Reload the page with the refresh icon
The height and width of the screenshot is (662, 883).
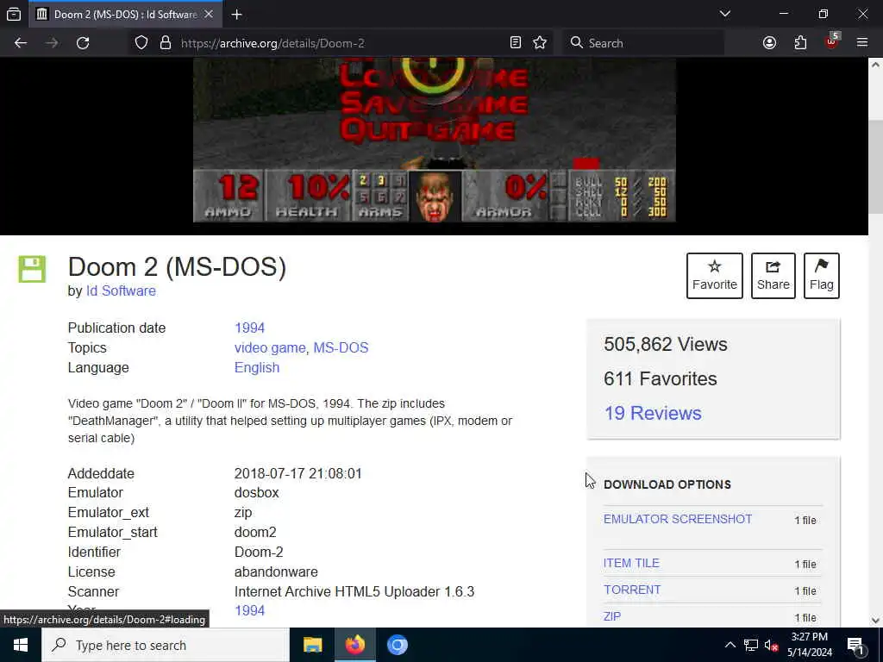83,43
